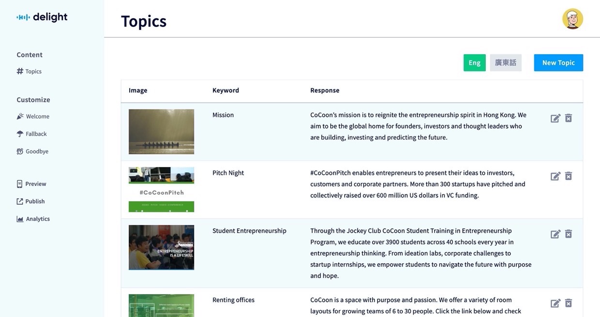Click the delight logo
This screenshot has width=600, height=317.
pos(42,17)
